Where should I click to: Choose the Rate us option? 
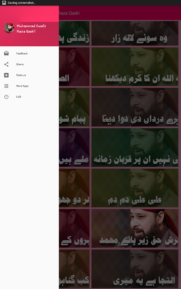29,75
